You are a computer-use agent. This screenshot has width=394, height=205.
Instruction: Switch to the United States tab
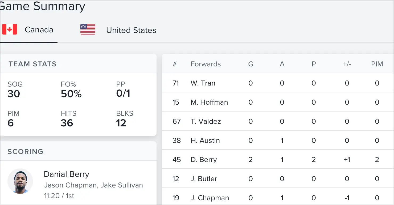point(131,30)
